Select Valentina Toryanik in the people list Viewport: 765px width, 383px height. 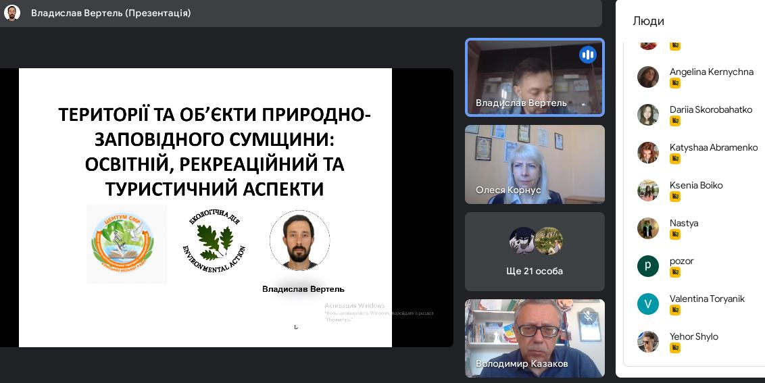[706, 299]
